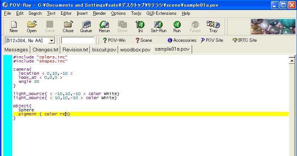Viewport: 297px width, 156px height.
Task: Click the '#include "colors.inc"' line
Action: tap(40, 57)
